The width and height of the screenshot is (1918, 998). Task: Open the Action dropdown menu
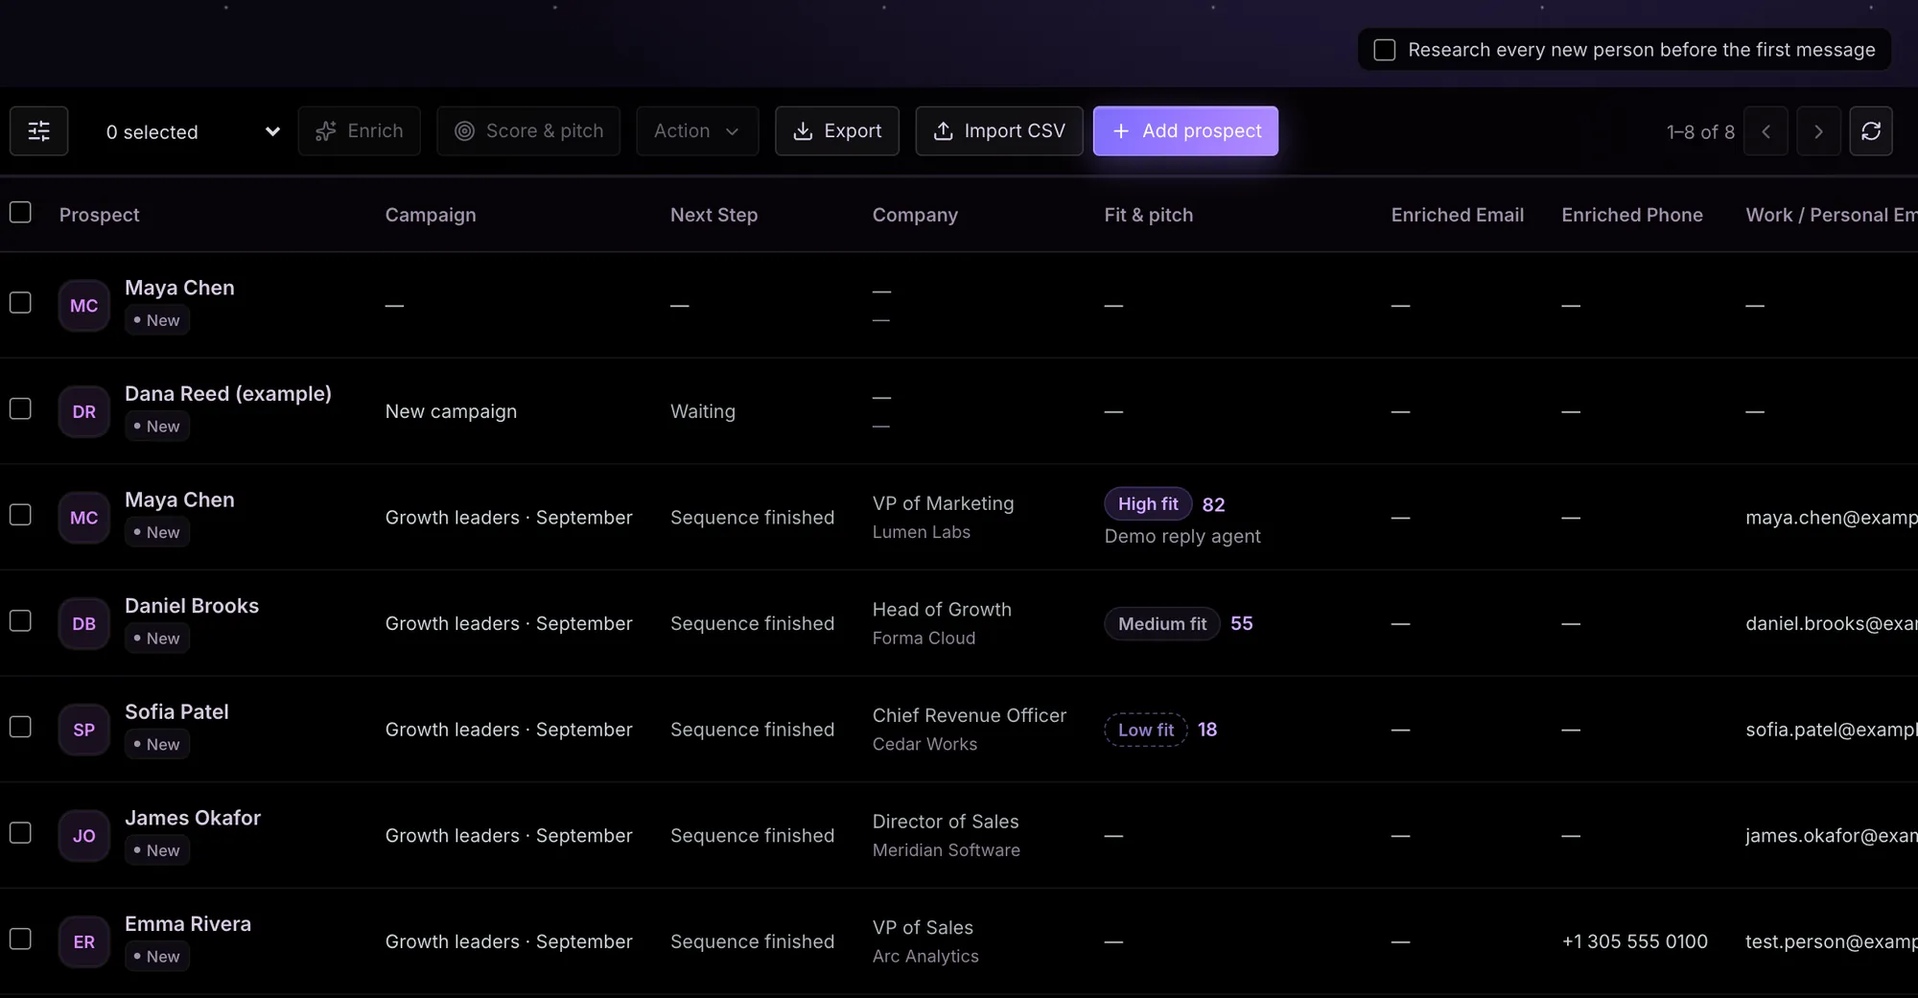[697, 131]
